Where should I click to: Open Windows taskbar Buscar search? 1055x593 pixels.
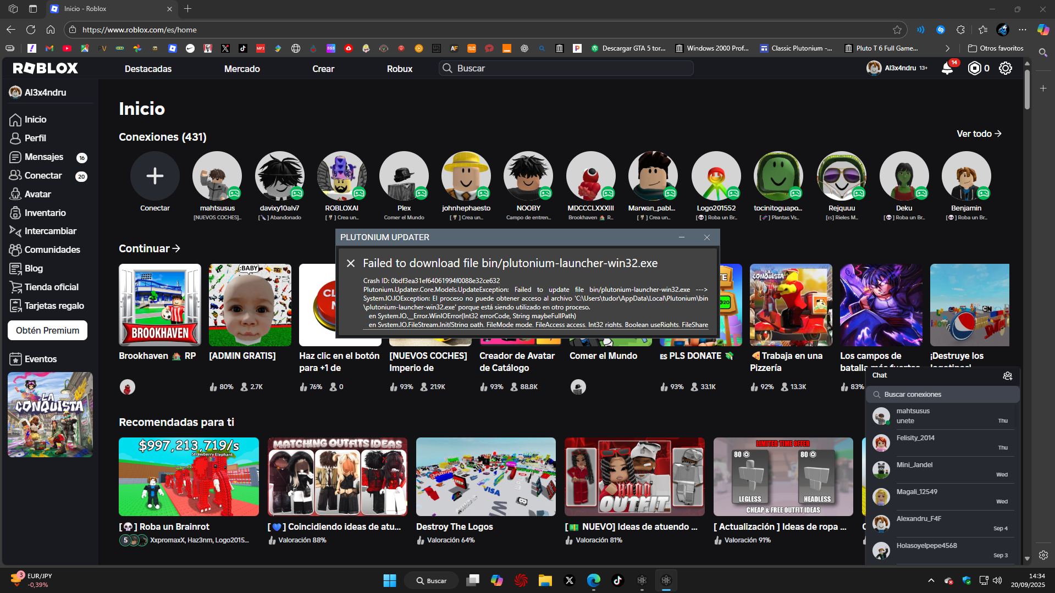click(432, 580)
